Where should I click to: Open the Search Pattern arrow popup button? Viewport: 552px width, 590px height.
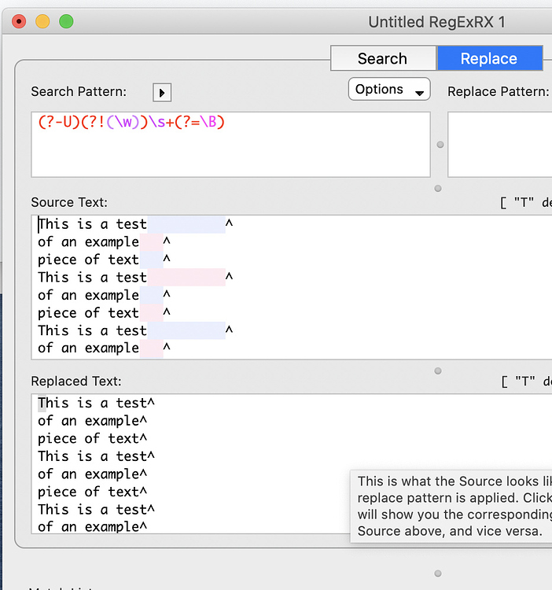161,92
